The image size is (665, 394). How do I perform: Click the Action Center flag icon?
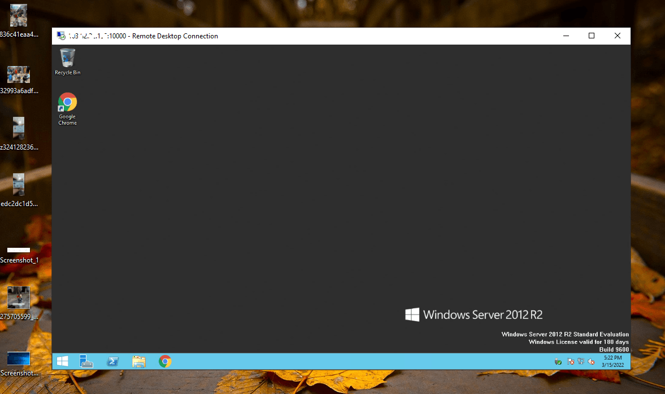(571, 362)
